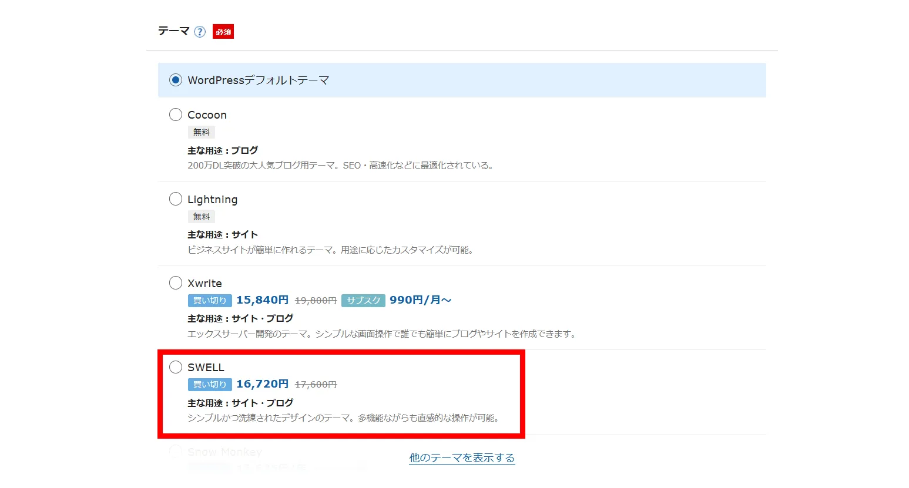Select the WordPressデフォルトテーマ radio button
909x488 pixels.
[x=176, y=80]
